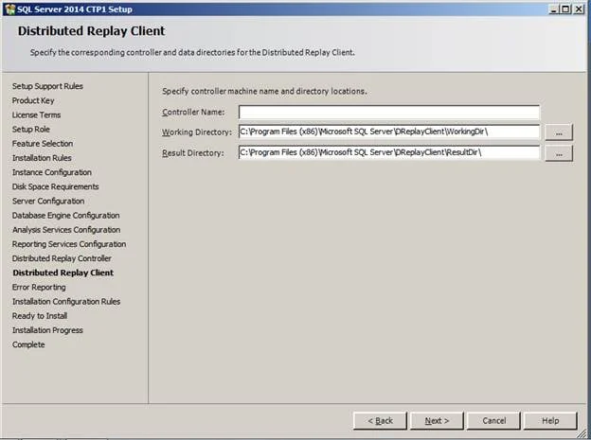
Task: Select the License Terms step
Action: coord(36,114)
